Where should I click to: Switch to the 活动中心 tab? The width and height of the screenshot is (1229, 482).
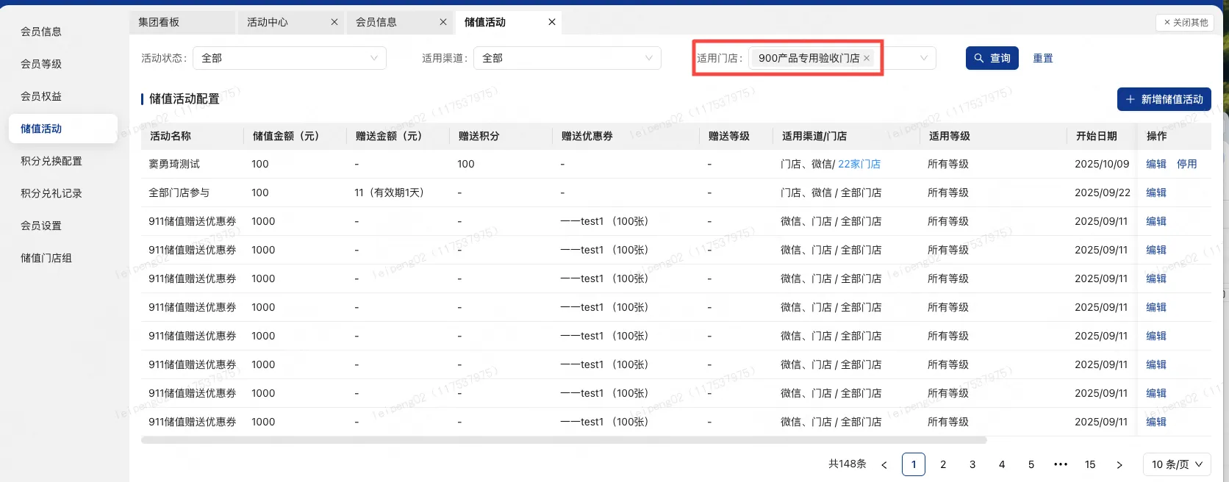(291, 22)
